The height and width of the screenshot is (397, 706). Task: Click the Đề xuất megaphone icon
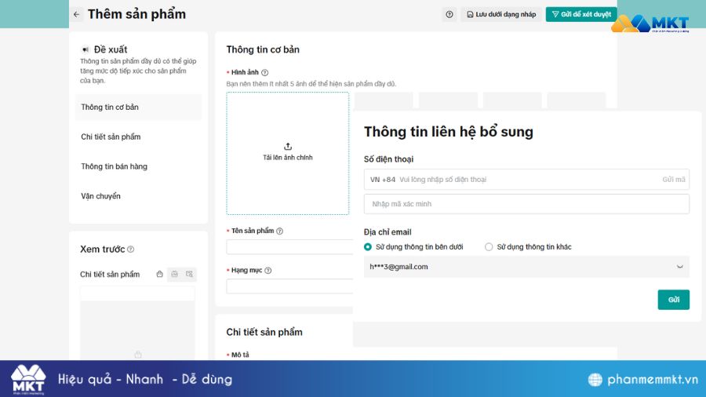[85, 49]
